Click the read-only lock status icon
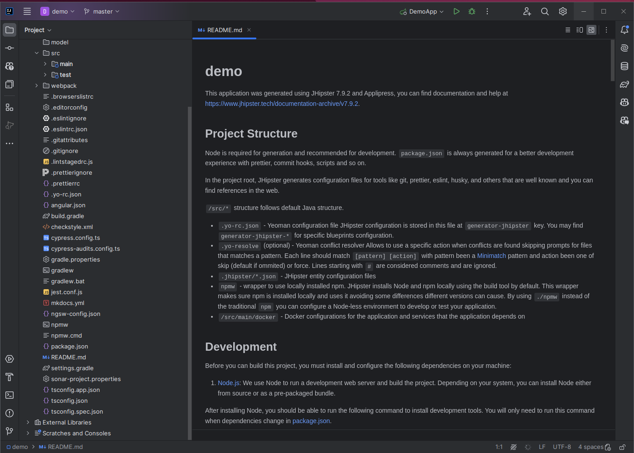The width and height of the screenshot is (634, 453). click(622, 447)
